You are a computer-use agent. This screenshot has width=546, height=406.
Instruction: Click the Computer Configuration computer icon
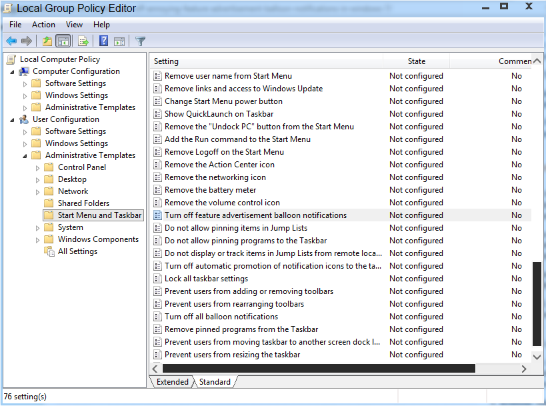(x=24, y=72)
